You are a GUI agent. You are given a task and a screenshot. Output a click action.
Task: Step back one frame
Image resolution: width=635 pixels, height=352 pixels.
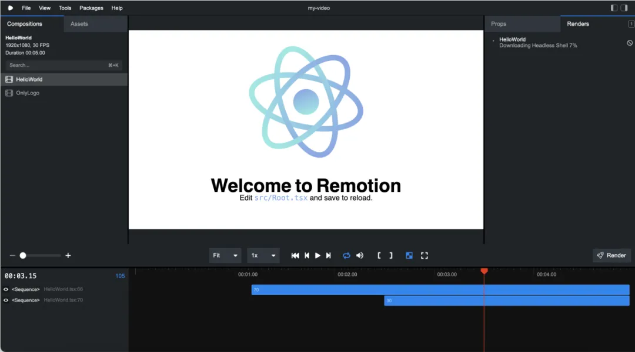tap(307, 255)
